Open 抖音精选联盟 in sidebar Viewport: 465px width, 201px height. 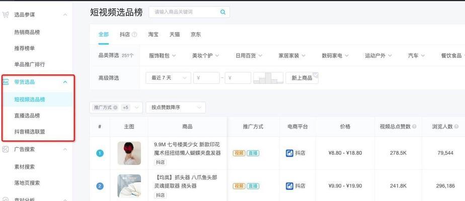(30, 132)
